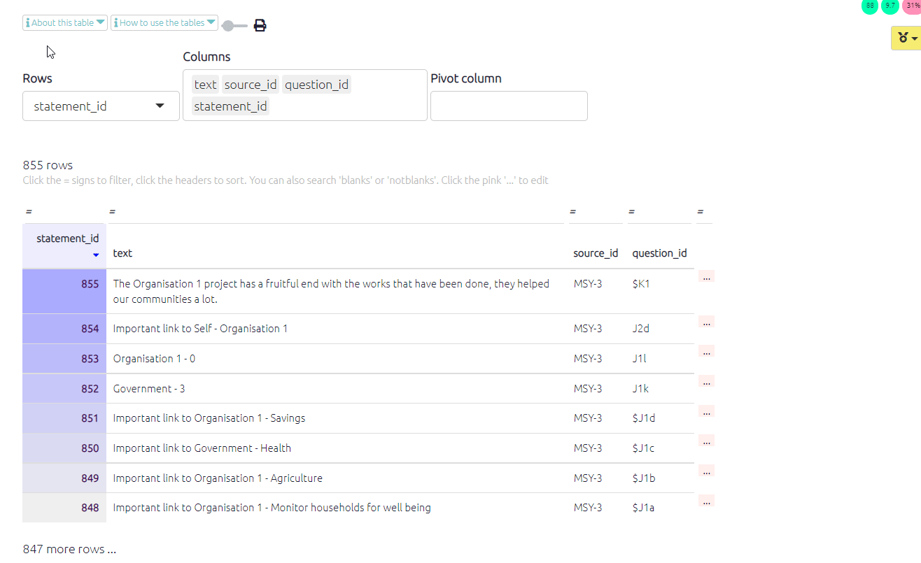Expand the About this table dropdown
This screenshot has width=921, height=563.
pos(65,23)
